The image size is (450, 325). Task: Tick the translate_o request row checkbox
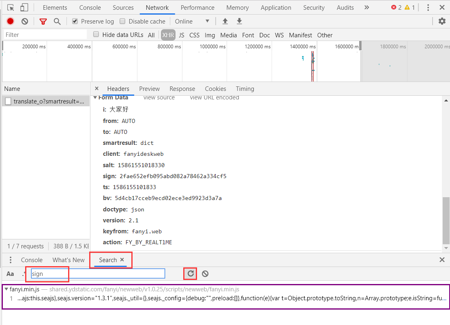9,101
